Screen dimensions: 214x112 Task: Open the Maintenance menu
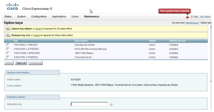click(92, 17)
